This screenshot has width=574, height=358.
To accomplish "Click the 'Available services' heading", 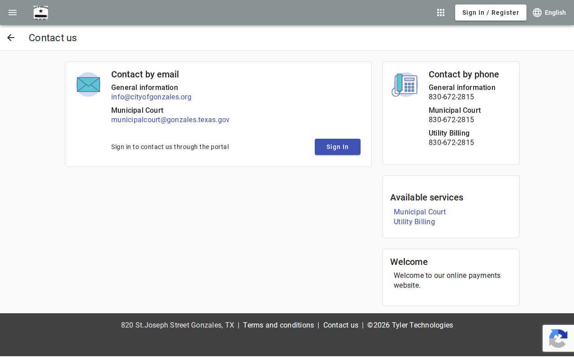I will point(426,197).
